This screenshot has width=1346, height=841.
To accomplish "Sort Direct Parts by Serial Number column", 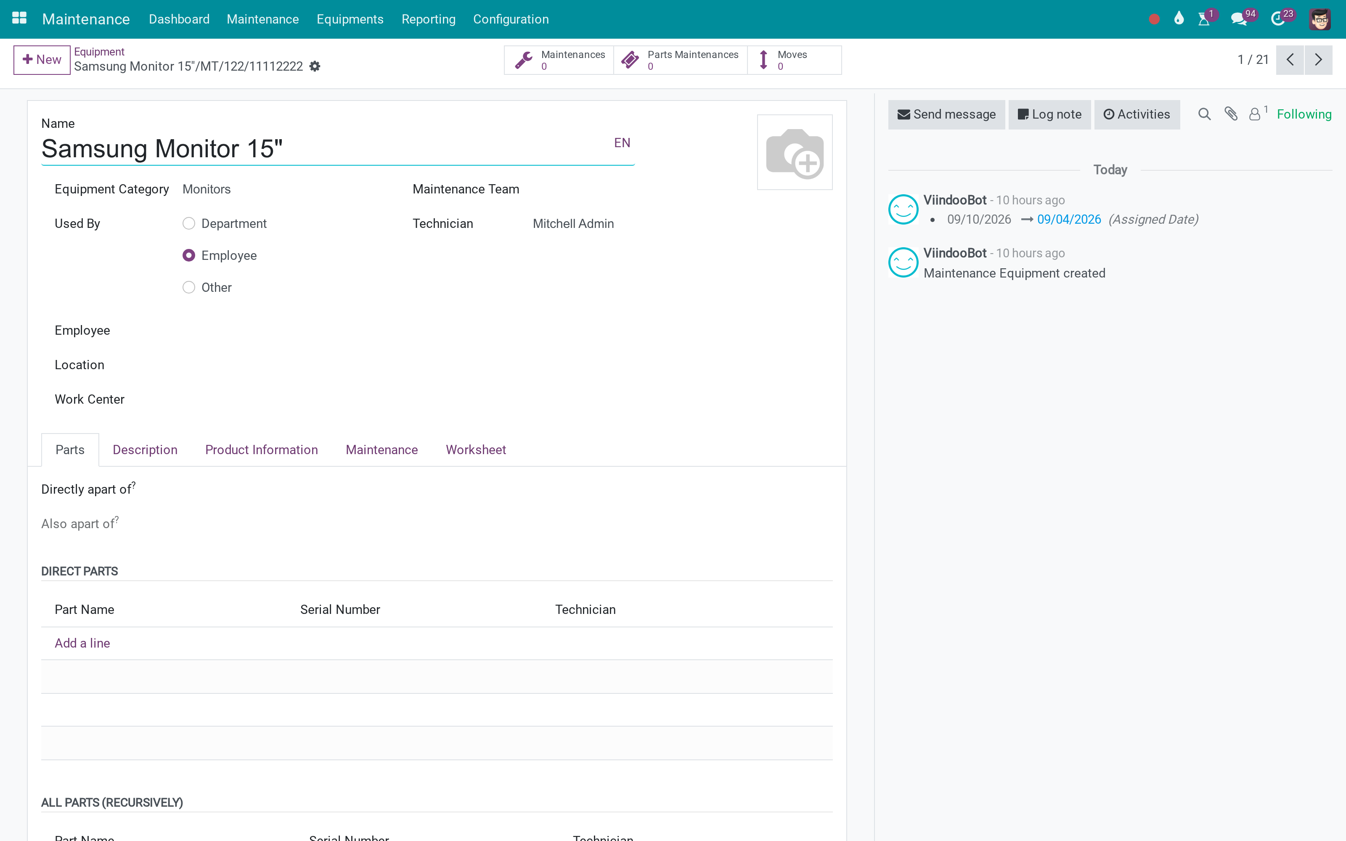I will point(340,610).
